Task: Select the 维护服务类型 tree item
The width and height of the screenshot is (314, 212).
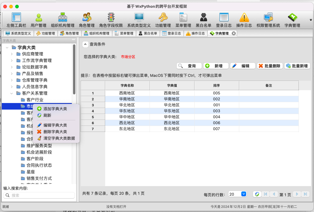Action: 39,146
